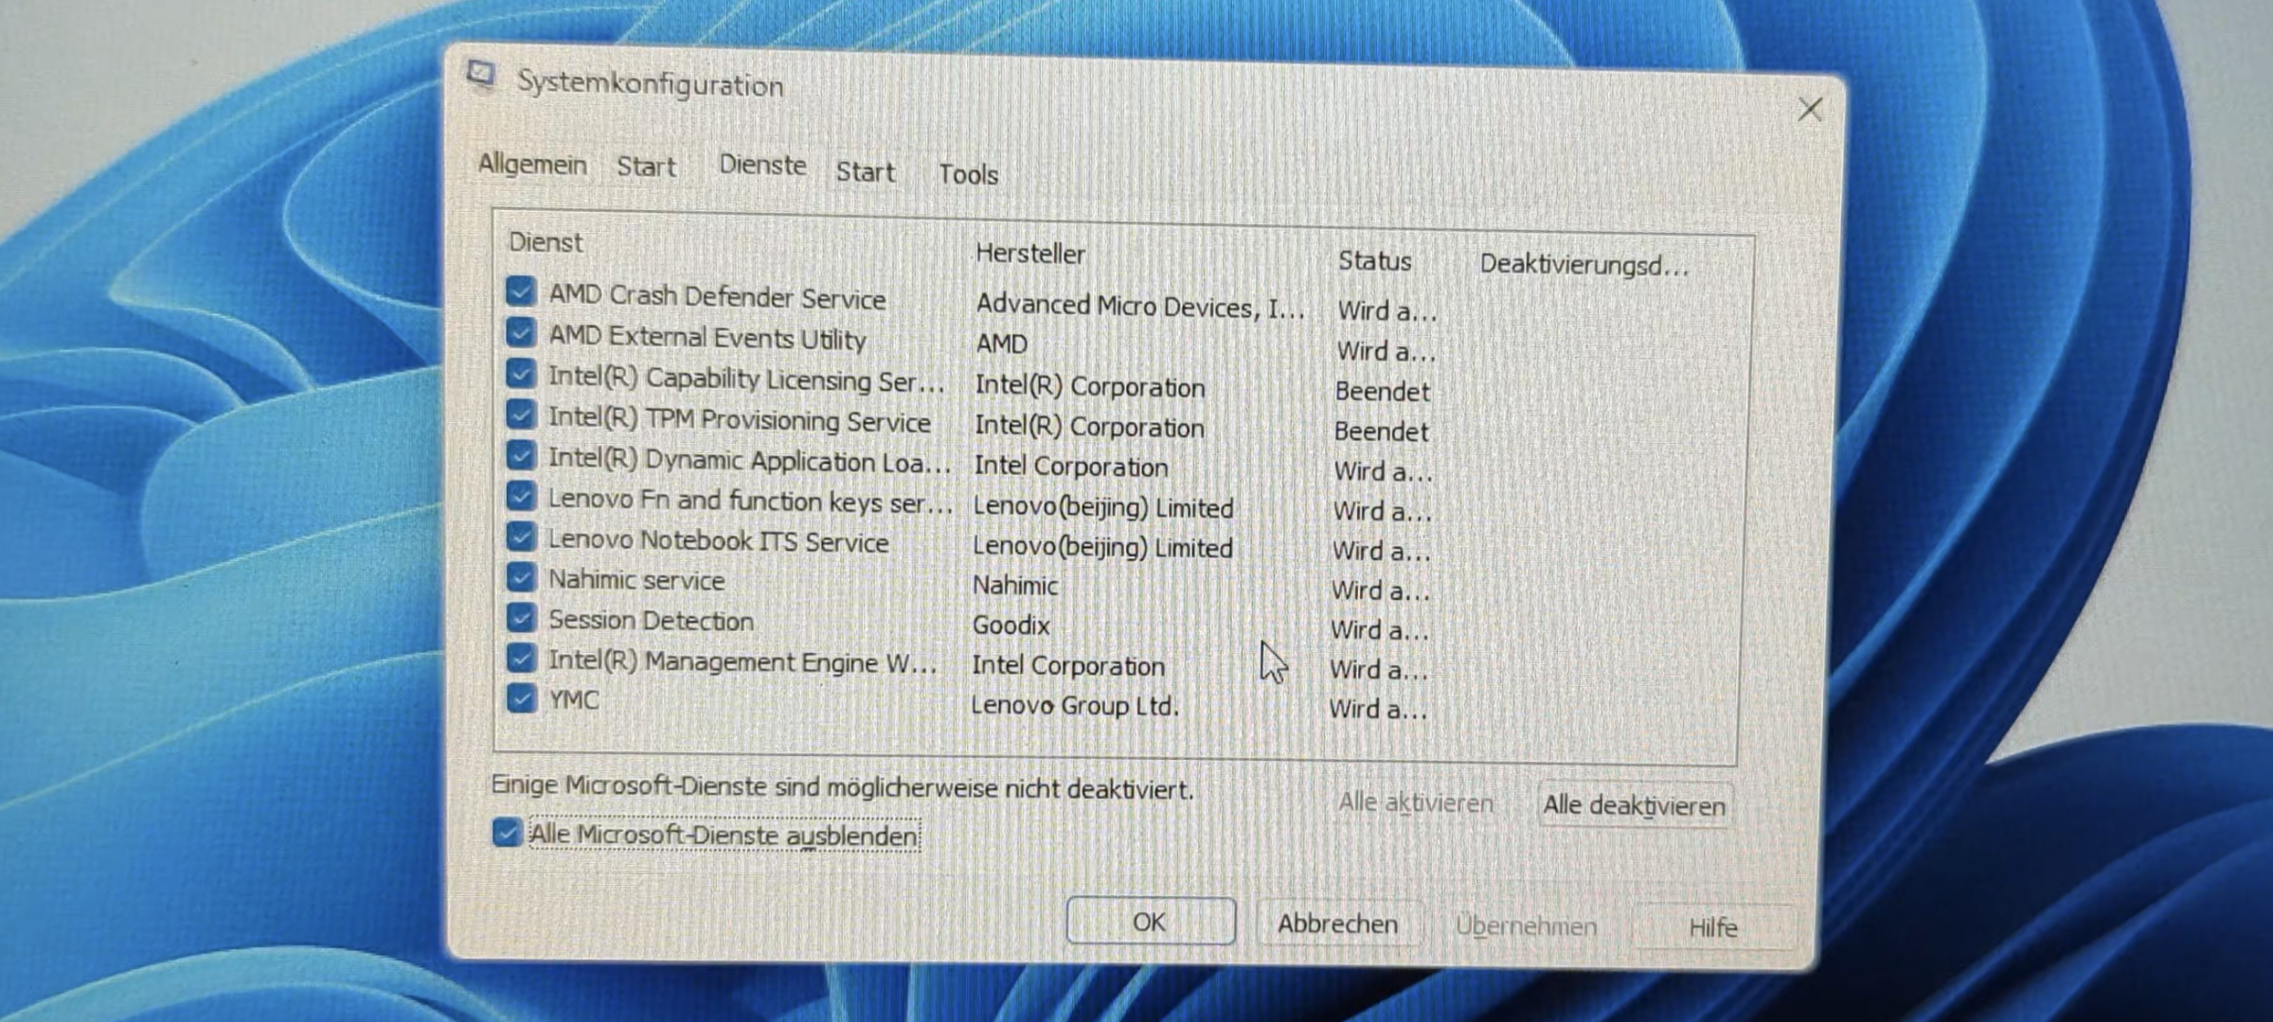Viewport: 2273px width, 1022px height.
Task: Select the Dienste tab
Action: [x=762, y=166]
